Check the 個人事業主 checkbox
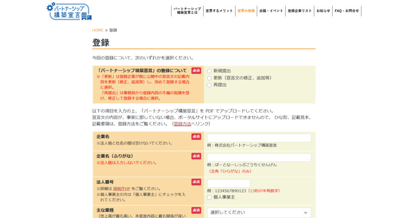 tap(209, 197)
